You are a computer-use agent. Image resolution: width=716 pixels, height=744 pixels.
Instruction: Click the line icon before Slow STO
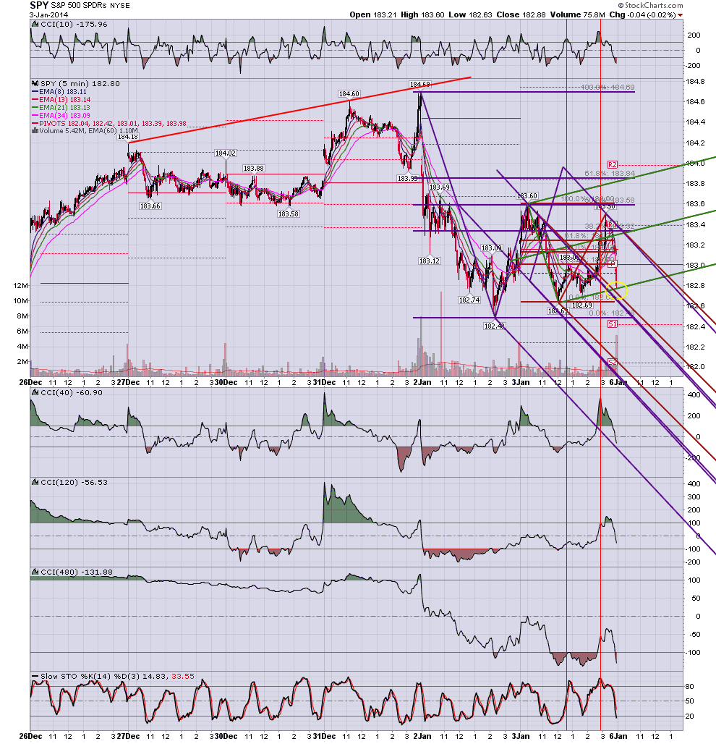35,676
